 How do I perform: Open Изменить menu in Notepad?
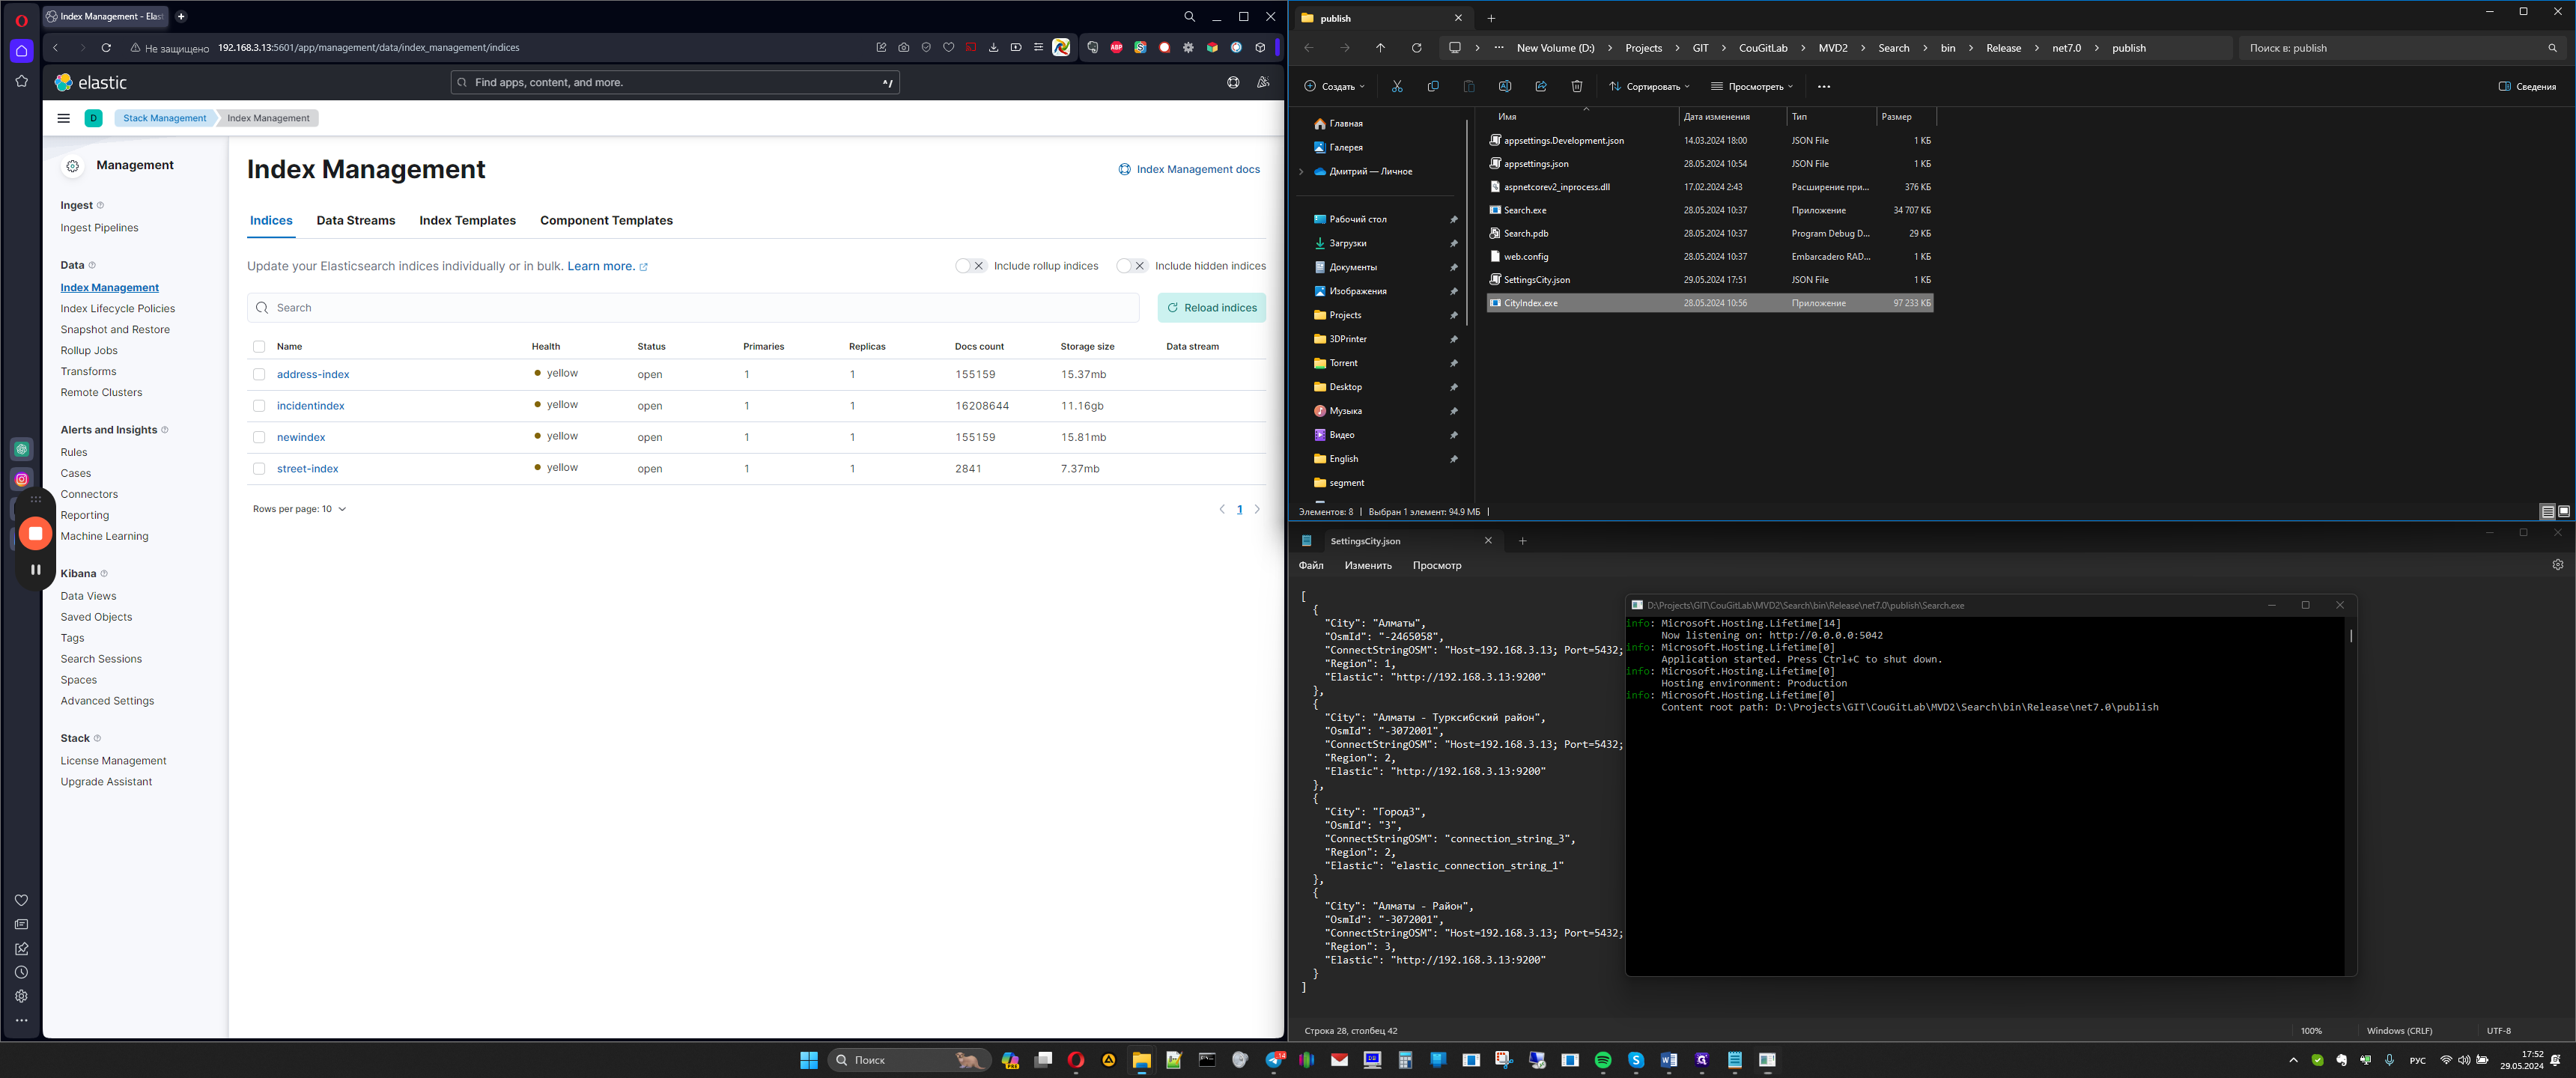[x=1367, y=566]
